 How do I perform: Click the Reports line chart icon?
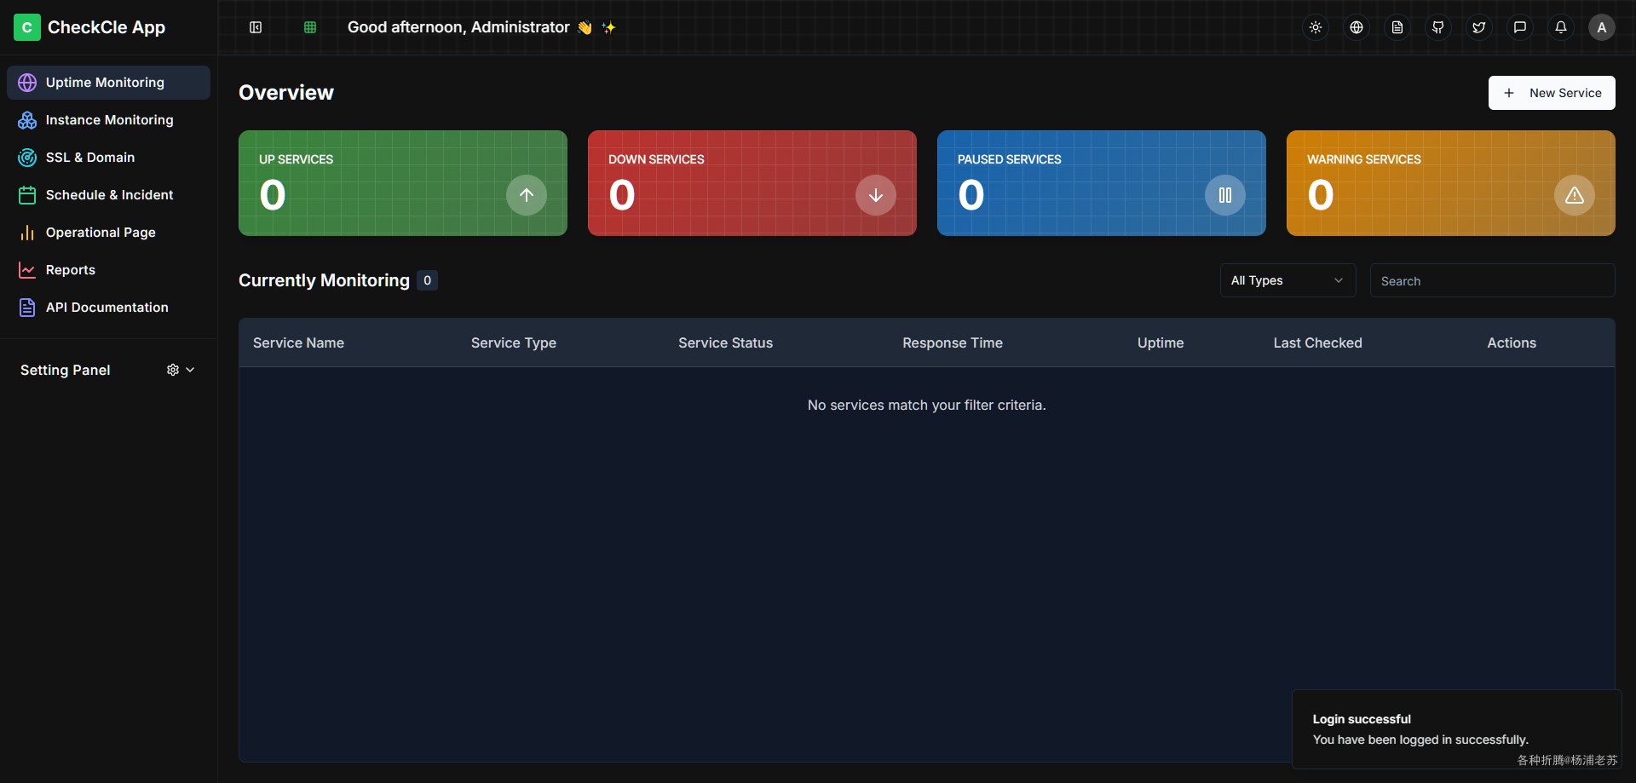27,270
